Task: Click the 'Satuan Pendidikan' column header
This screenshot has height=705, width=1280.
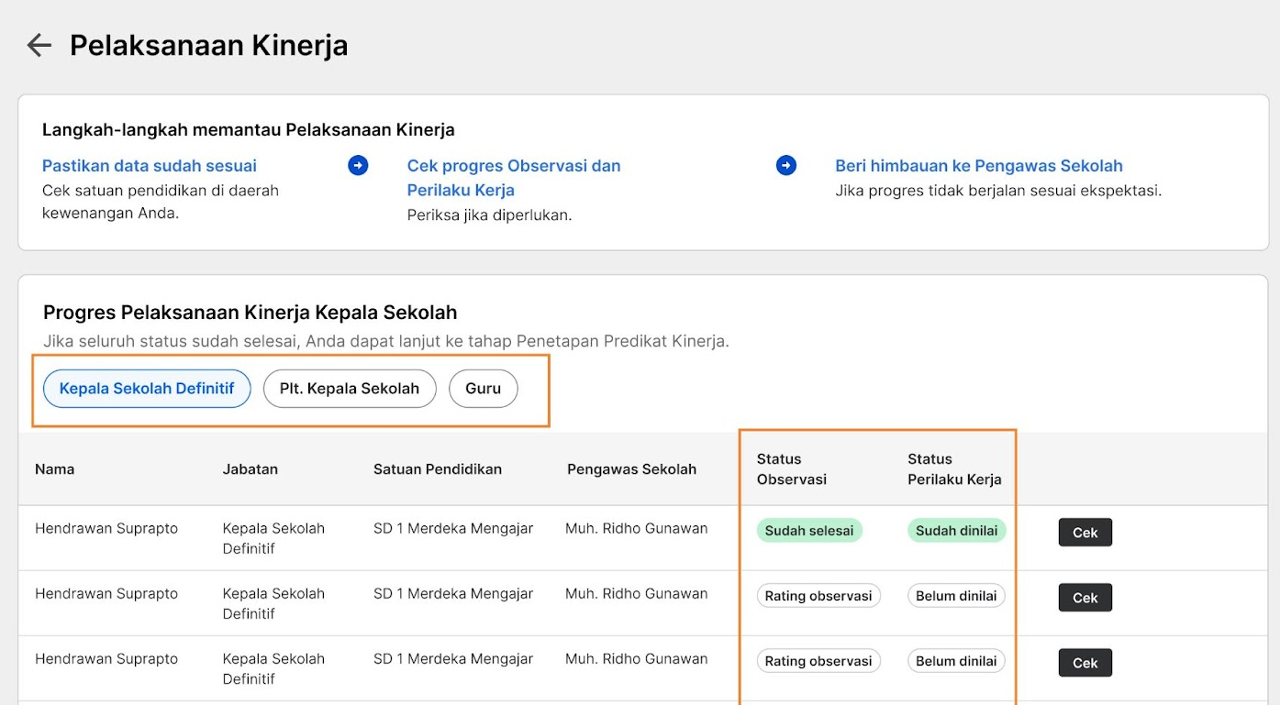Action: (438, 469)
